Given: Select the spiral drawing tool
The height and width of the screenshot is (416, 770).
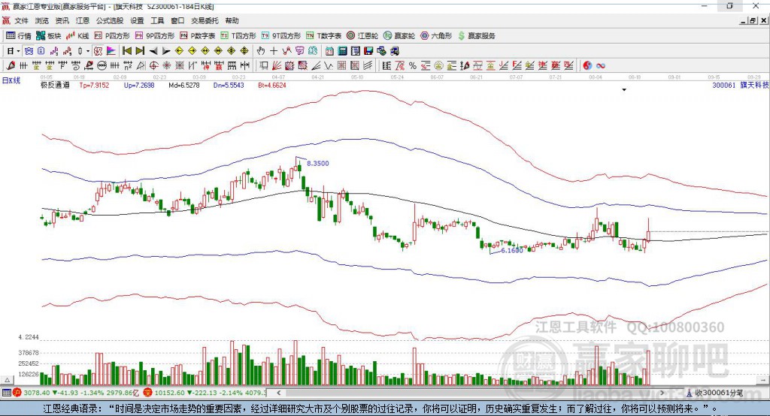Looking at the screenshot, I should pos(76,66).
